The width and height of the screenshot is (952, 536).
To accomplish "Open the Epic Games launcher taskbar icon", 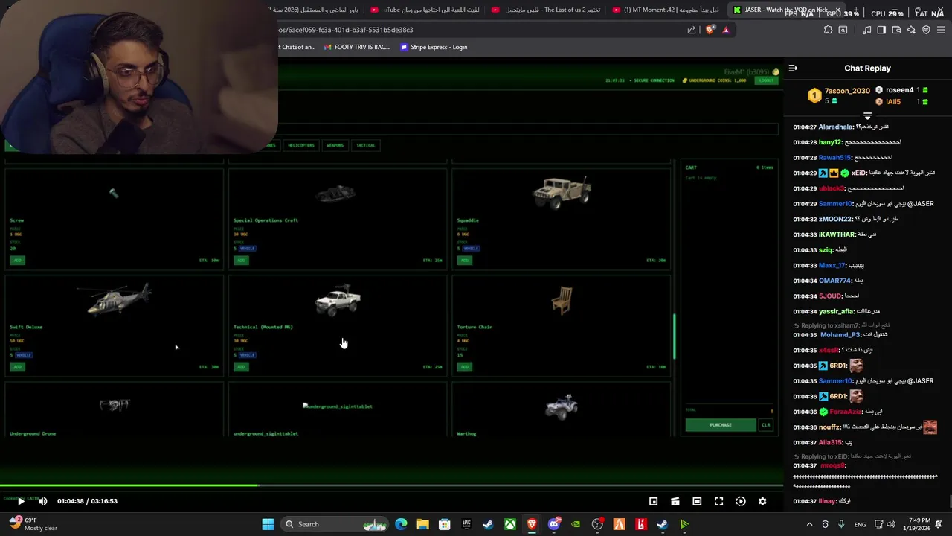I will [x=466, y=524].
